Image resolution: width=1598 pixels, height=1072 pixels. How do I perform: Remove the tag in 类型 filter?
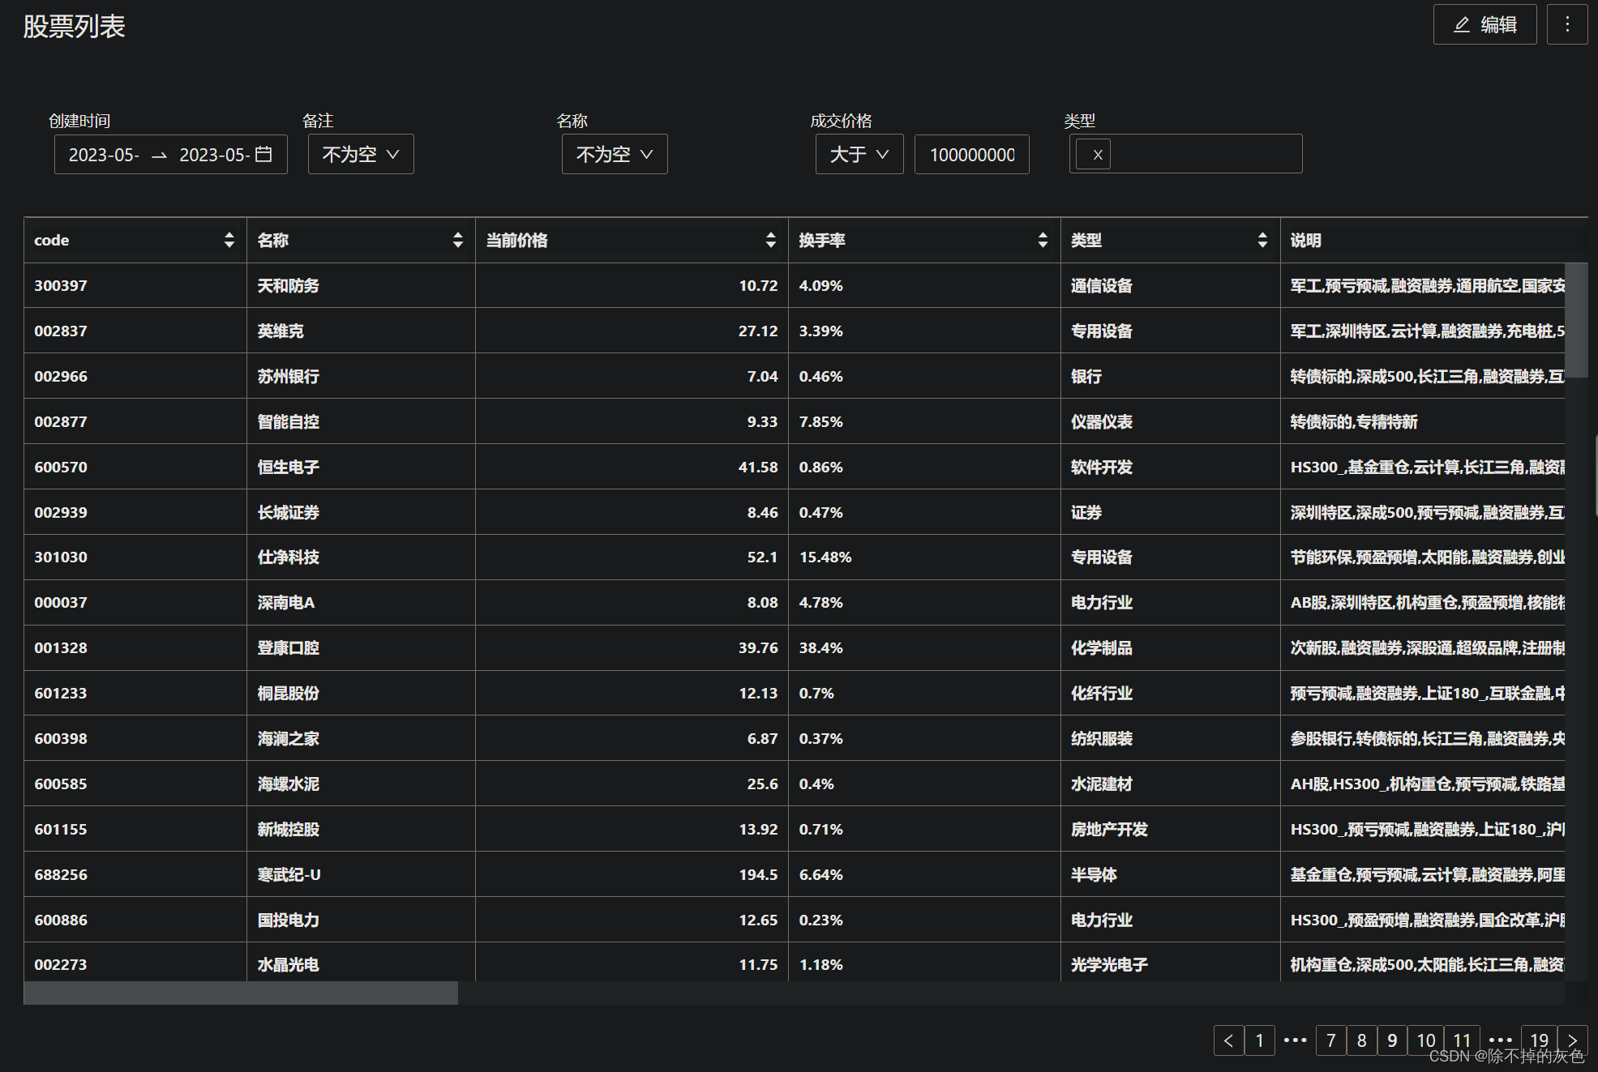coord(1097,154)
